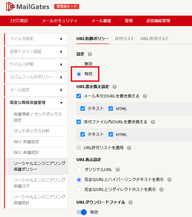Open ソーシャルエンジニアリング保護ポリシー page
This screenshot has width=192, height=217.
[36, 166]
